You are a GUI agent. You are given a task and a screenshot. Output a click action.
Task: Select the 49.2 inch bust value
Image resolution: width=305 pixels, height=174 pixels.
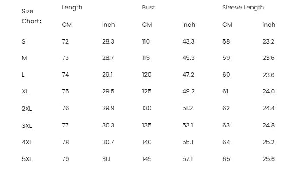pos(188,91)
